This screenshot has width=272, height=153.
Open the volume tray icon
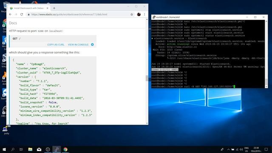point(241,149)
